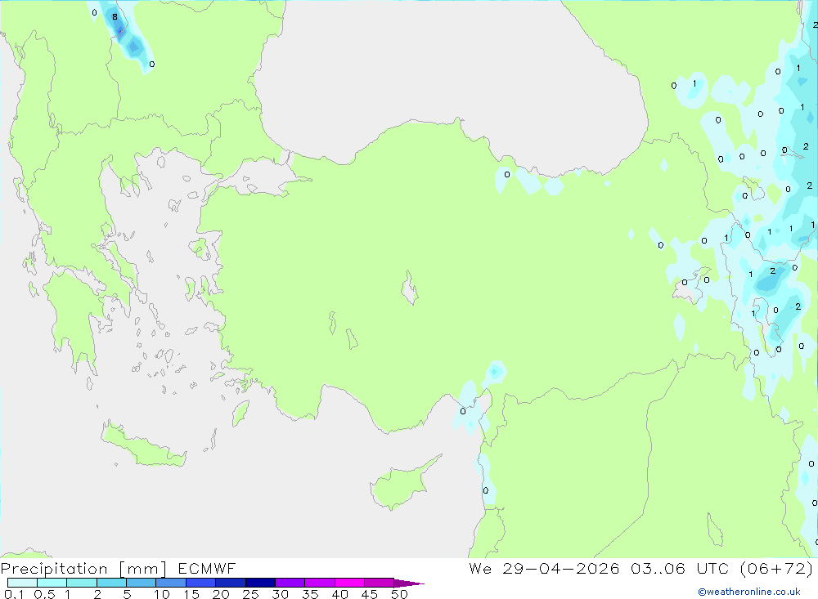Click the "ECMWF" model label
This screenshot has width=818, height=599.
pos(207,569)
